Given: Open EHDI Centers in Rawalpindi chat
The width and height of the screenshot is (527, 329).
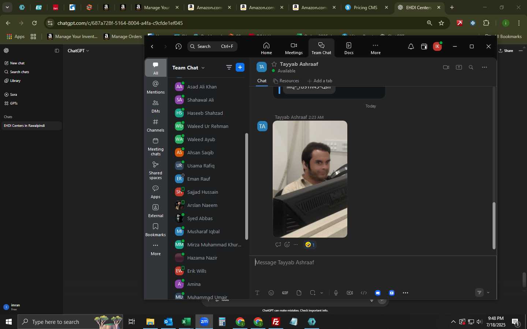Looking at the screenshot, I should 31,126.
